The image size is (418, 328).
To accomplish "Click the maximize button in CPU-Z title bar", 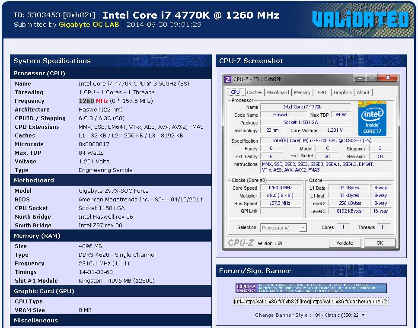I will click(x=372, y=77).
